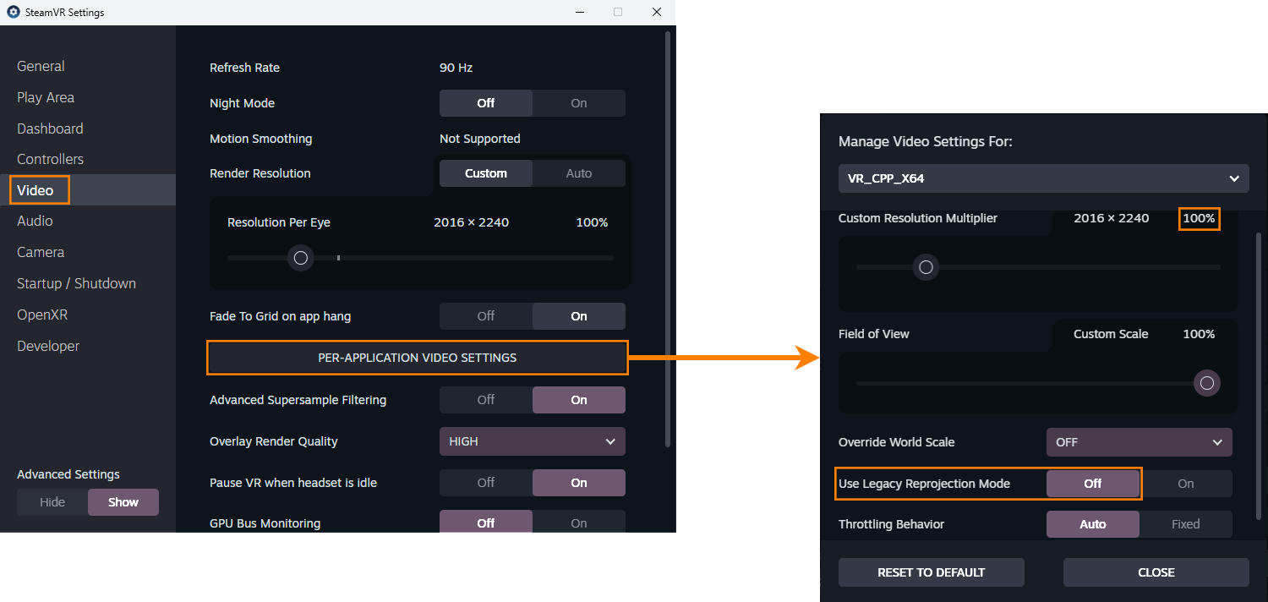The width and height of the screenshot is (1268, 602).
Task: Disable Advanced Supersample Filtering
Action: [486, 400]
